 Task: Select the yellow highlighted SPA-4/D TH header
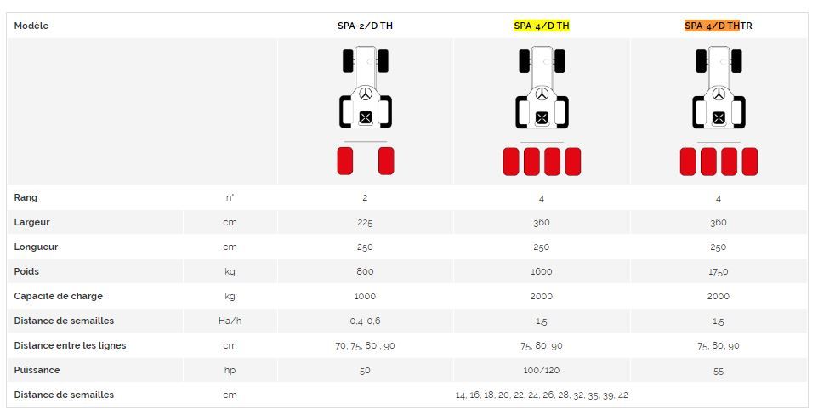click(542, 26)
